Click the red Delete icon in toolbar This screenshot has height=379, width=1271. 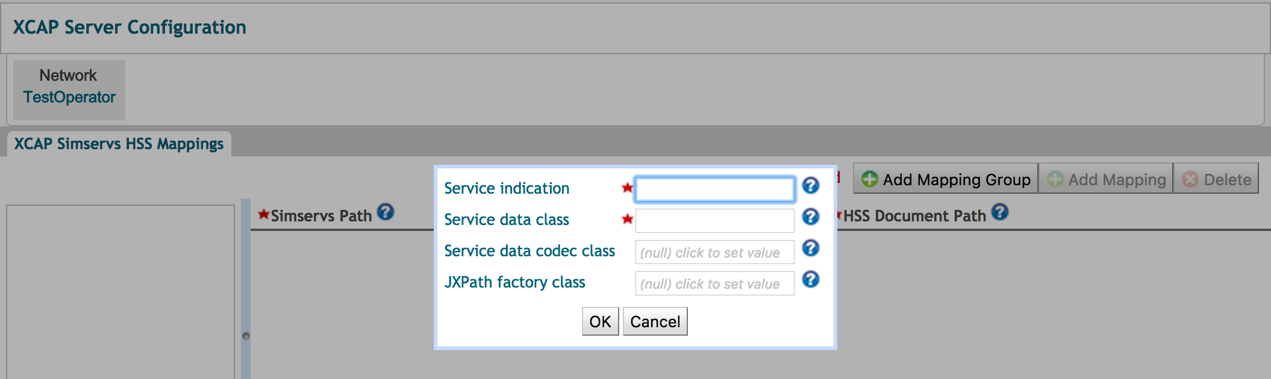tap(1190, 179)
